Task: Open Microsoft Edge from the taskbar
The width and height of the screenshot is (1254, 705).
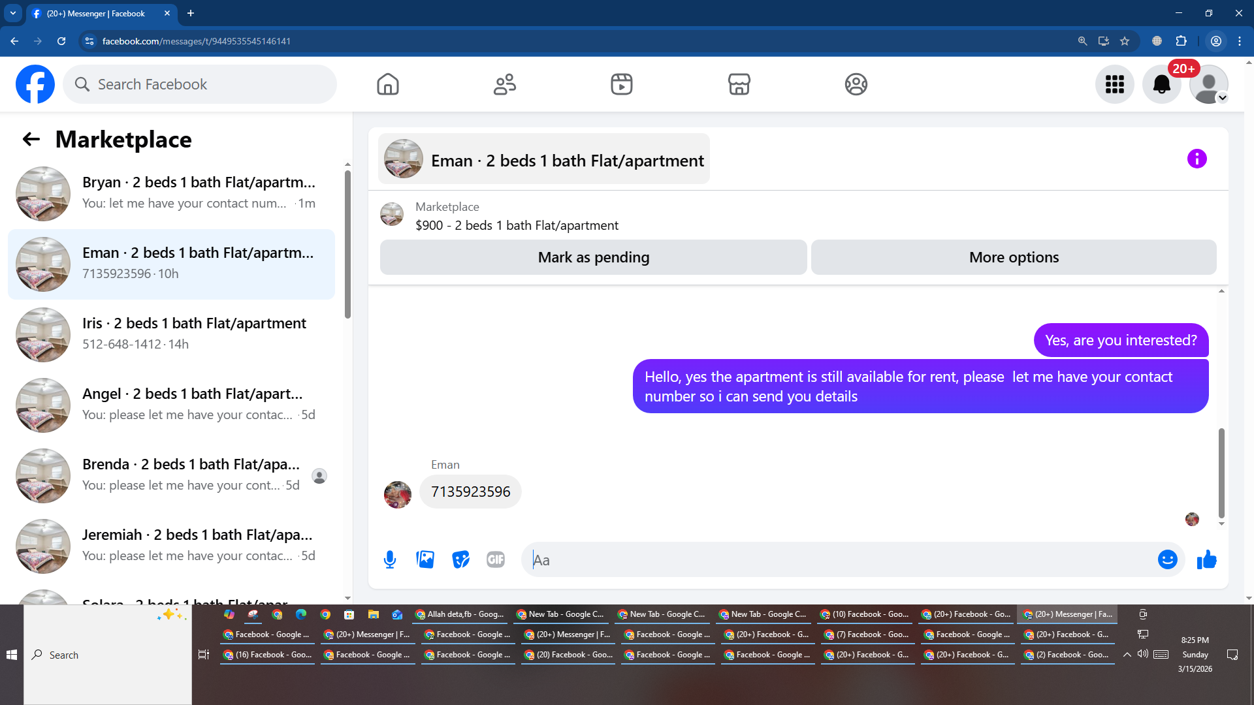Action: (301, 614)
